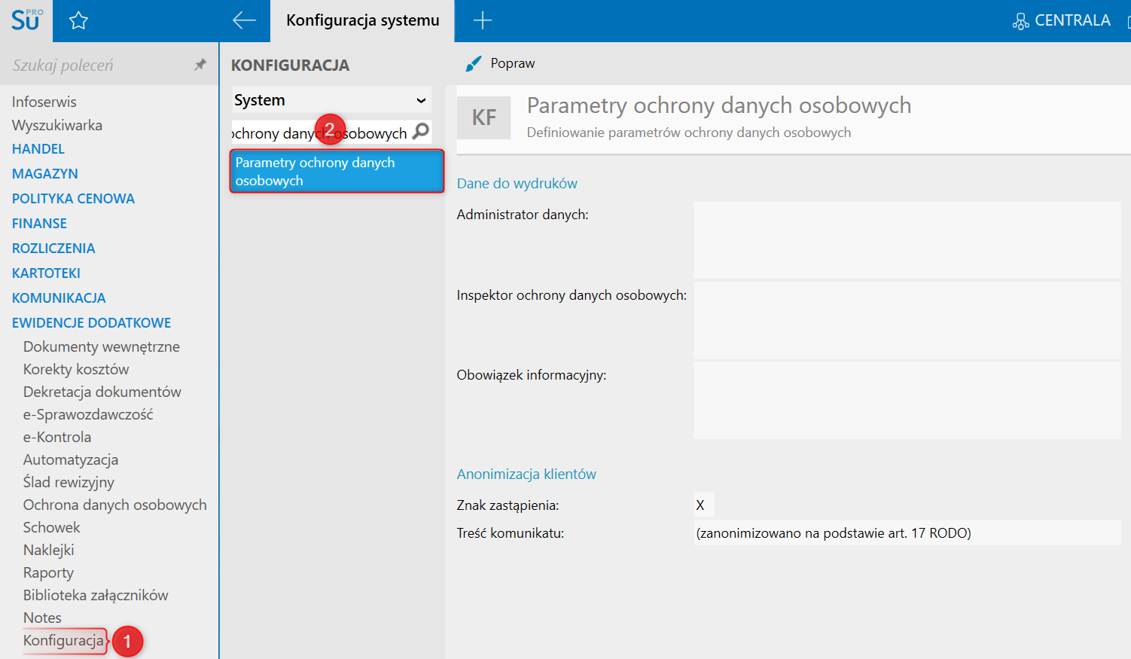Open Ochrona danych osobowych in sidebar
This screenshot has height=659, width=1131.
click(x=114, y=505)
